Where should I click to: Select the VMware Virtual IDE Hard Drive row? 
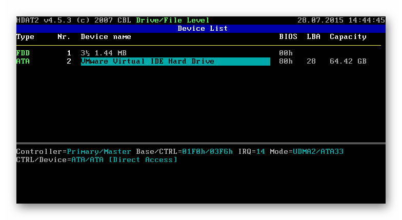175,62
